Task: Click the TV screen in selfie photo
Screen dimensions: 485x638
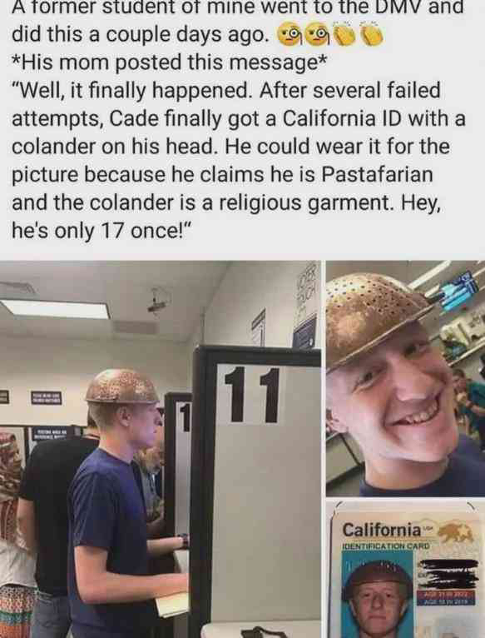Action: coord(459,292)
